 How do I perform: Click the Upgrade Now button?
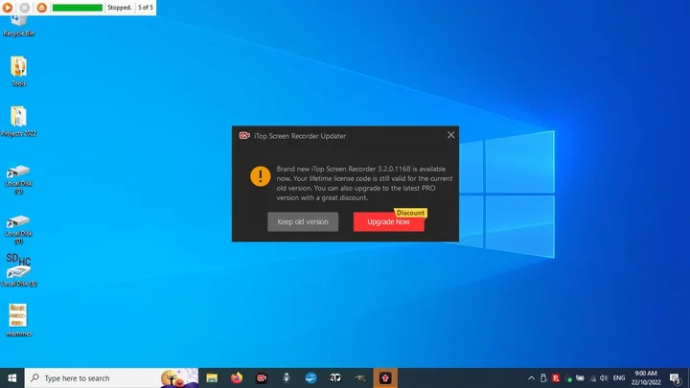pos(388,221)
